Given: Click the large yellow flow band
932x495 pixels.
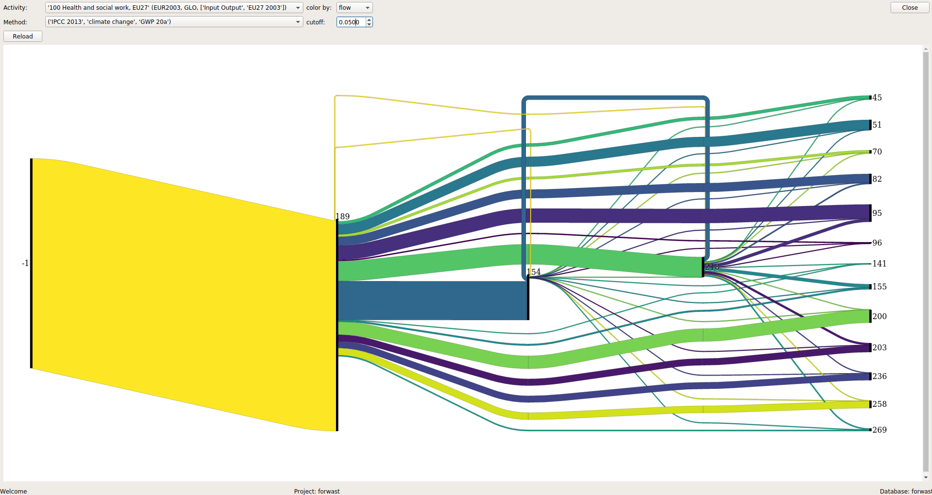Looking at the screenshot, I should 185,268.
